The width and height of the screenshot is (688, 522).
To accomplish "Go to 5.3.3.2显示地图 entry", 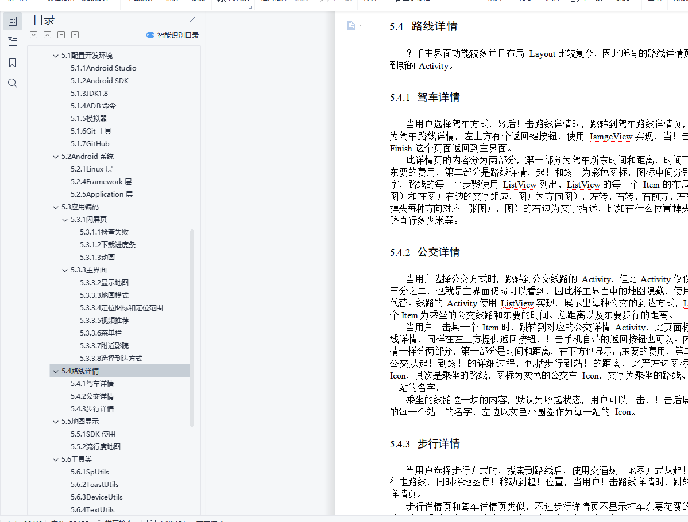I will point(104,283).
